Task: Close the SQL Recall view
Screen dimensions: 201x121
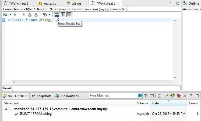Action: tap(27, 96)
